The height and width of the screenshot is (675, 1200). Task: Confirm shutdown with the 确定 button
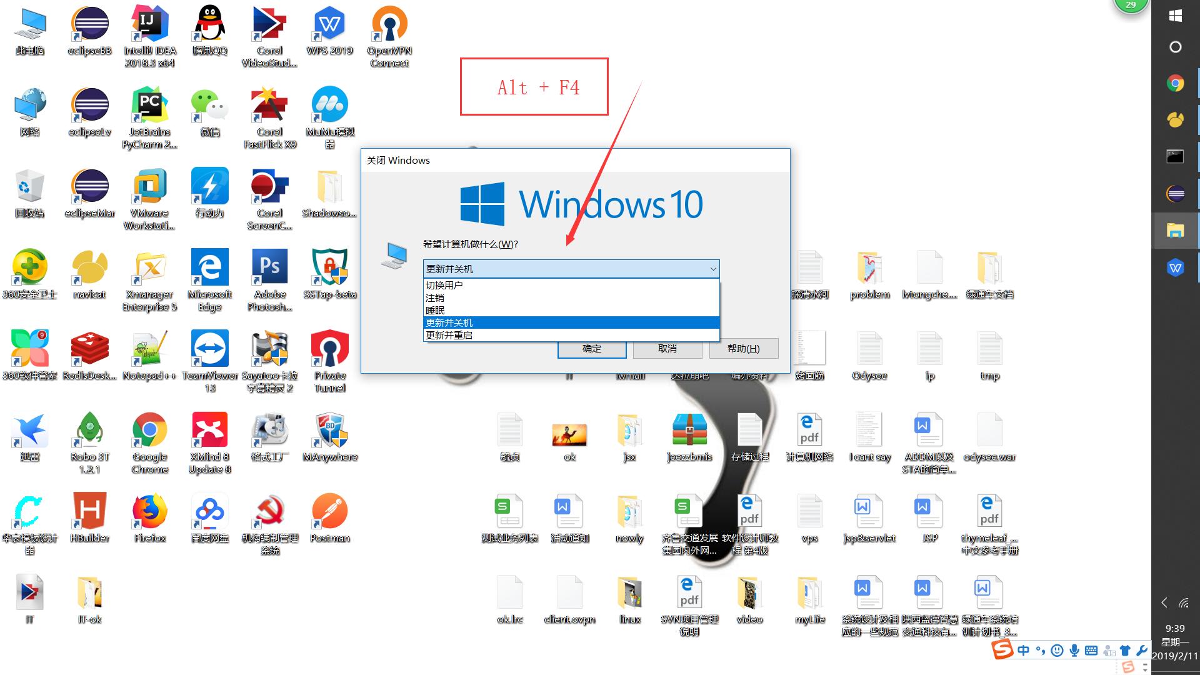pyautogui.click(x=591, y=349)
